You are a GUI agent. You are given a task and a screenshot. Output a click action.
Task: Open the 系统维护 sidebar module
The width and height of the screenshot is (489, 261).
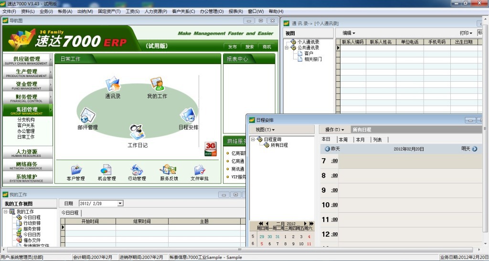point(27,178)
